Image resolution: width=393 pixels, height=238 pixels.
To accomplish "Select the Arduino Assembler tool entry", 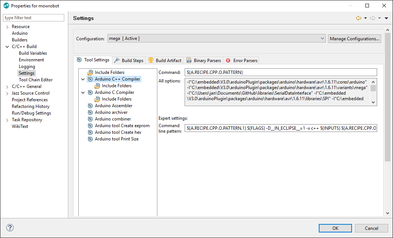I will [x=113, y=106].
